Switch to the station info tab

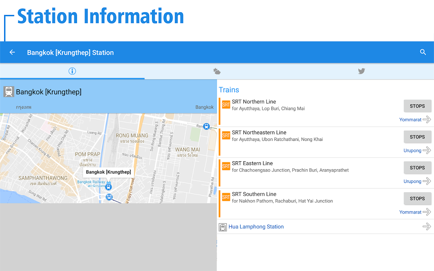tap(72, 71)
